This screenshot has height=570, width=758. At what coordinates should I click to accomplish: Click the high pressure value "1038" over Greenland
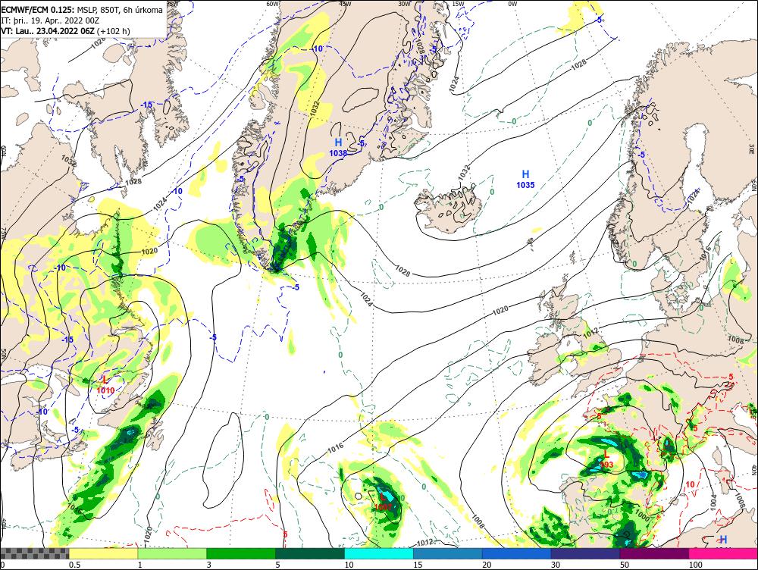pyautogui.click(x=338, y=153)
